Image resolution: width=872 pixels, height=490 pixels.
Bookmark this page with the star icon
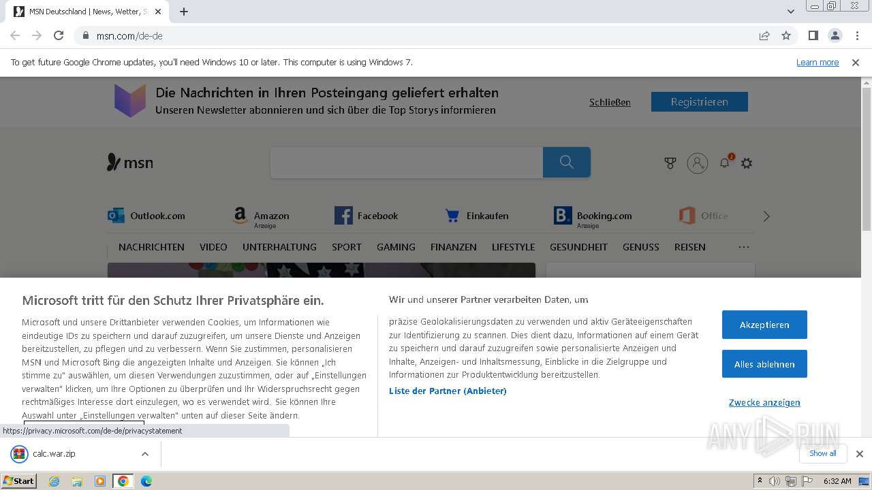[x=786, y=35]
